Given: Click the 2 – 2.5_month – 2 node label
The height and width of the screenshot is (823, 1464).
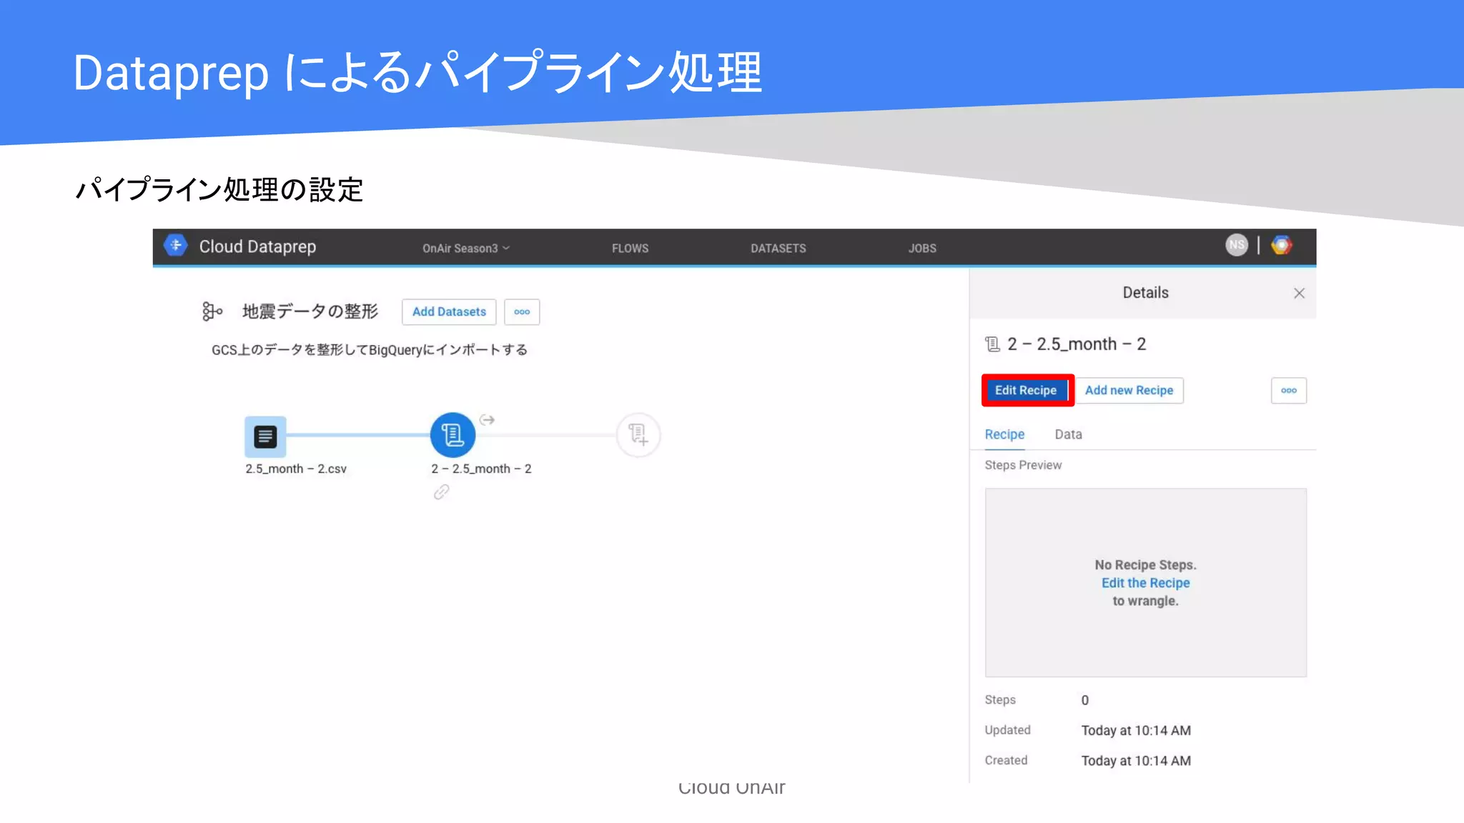Looking at the screenshot, I should pyautogui.click(x=481, y=469).
